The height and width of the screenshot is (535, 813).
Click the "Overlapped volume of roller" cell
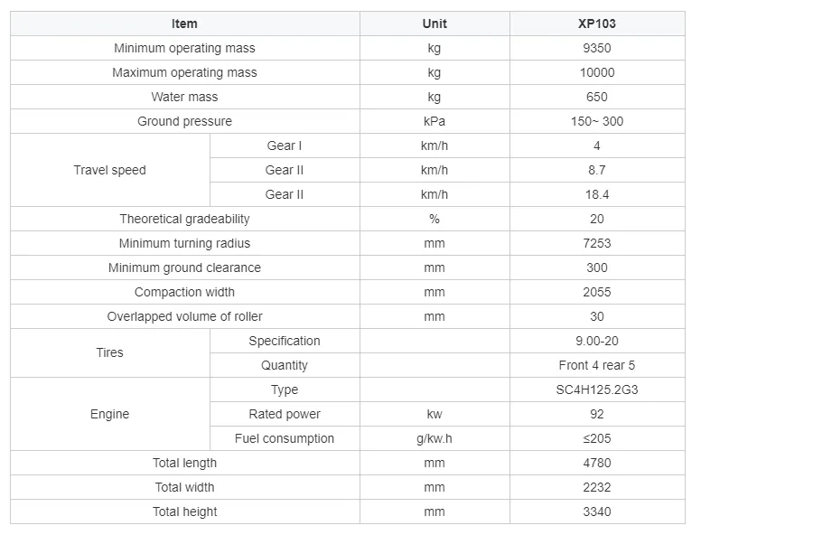click(x=184, y=316)
